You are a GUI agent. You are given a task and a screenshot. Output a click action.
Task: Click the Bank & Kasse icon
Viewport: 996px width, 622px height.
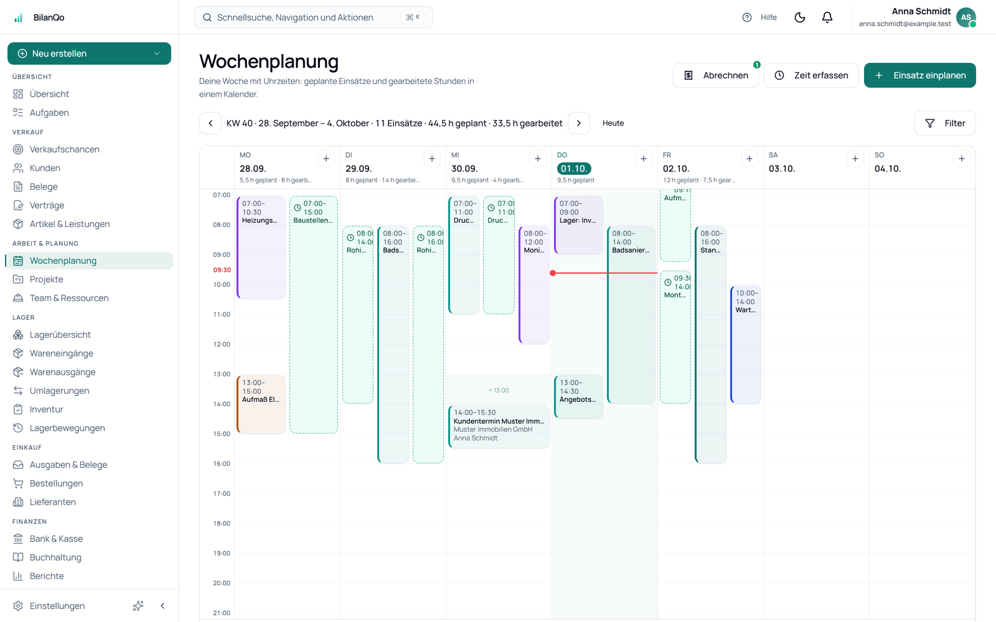18,539
